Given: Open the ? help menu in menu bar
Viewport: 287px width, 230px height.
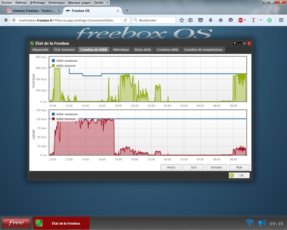Looking at the screenshot, I should (107, 3).
